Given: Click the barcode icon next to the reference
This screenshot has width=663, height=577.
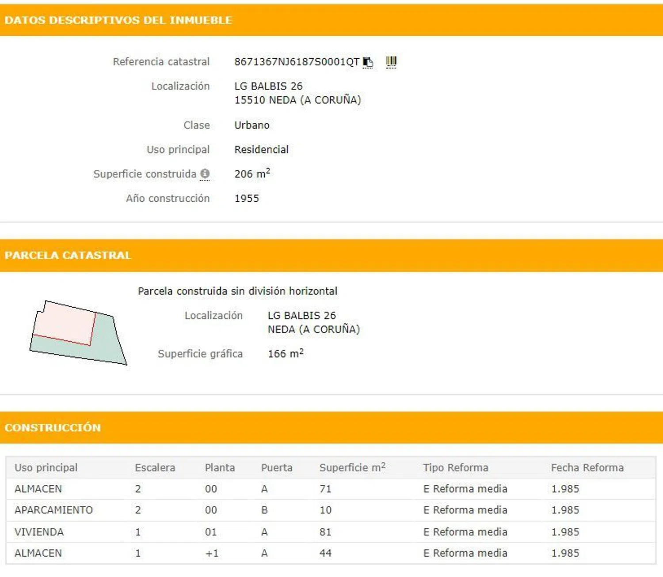Looking at the screenshot, I should (x=391, y=61).
